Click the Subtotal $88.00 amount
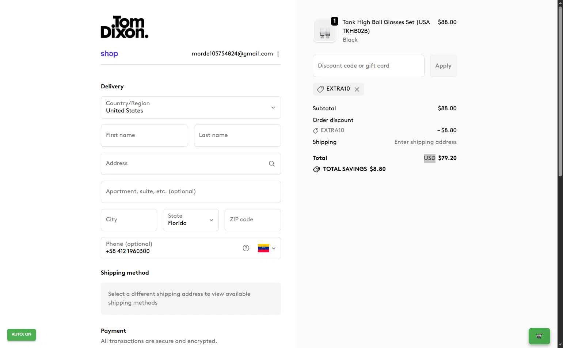Viewport: 563px width, 348px height. (x=447, y=108)
